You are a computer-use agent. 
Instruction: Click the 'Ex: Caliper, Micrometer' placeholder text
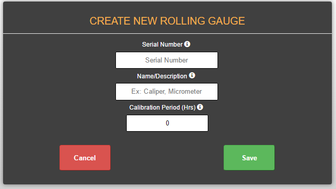(167, 92)
